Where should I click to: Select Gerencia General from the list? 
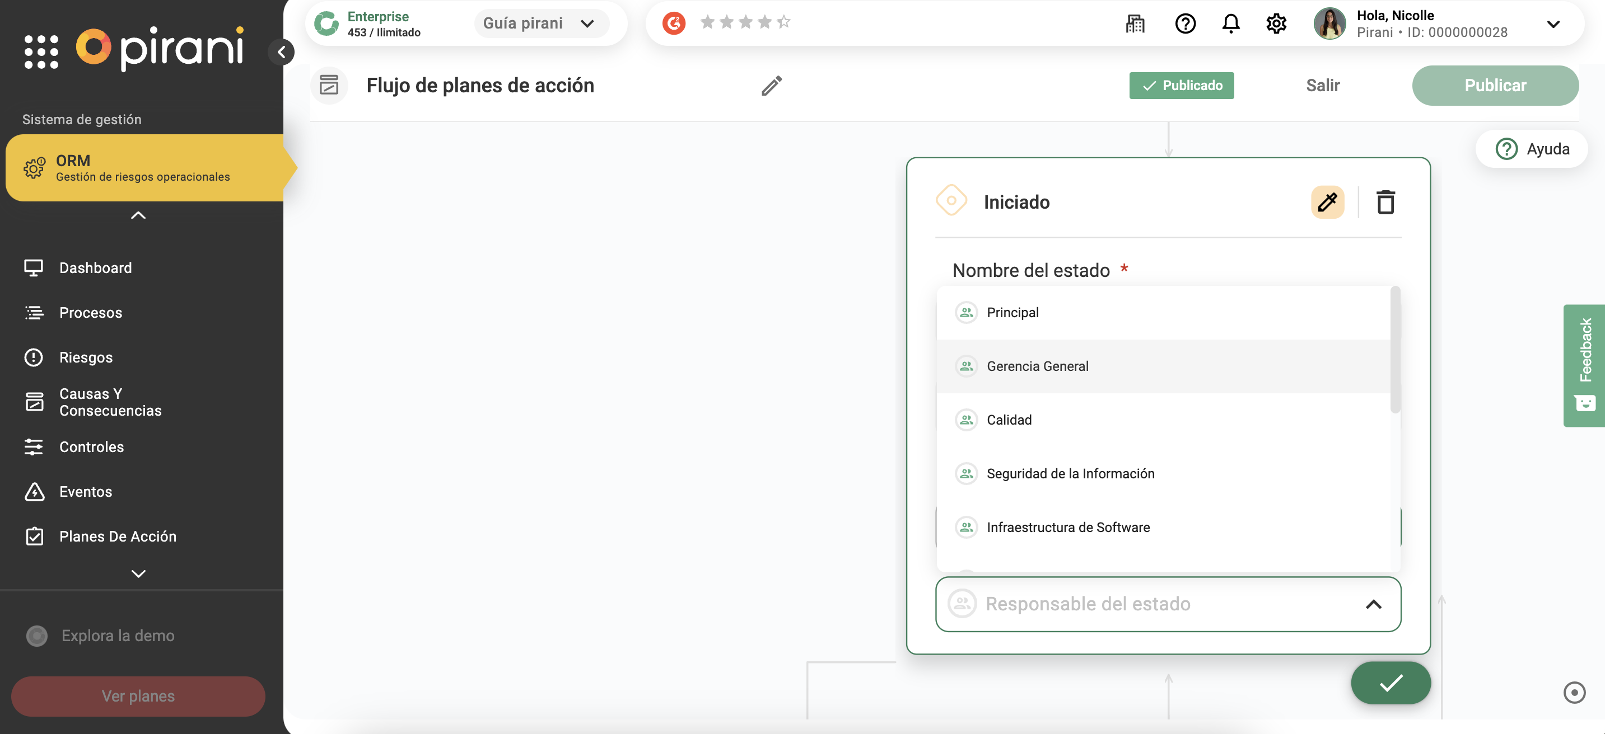coord(1037,366)
